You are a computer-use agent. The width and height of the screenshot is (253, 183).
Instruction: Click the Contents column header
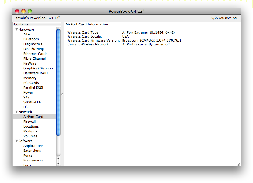click(x=34, y=24)
